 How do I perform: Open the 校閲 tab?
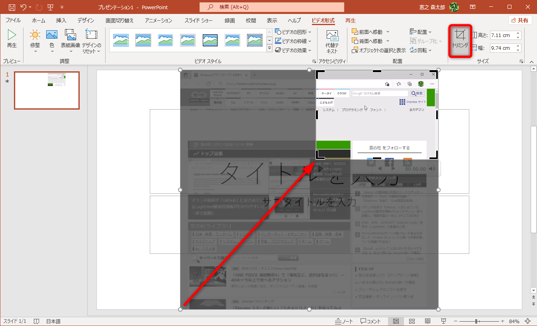251,20
